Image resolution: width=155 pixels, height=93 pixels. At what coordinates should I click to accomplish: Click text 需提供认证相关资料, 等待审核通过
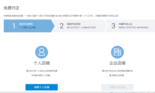pos(134,27)
